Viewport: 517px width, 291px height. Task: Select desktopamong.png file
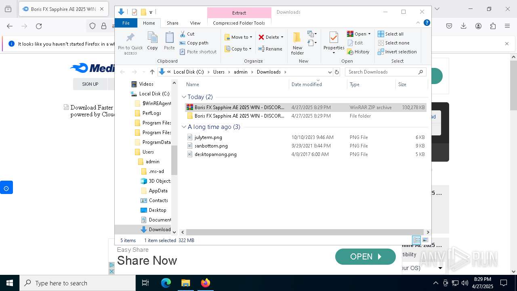tap(306, 154)
